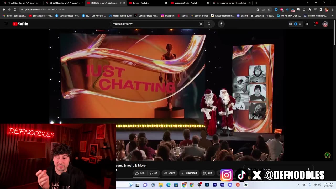Go back with browser back arrow
The image size is (336, 189).
pos(4,9)
